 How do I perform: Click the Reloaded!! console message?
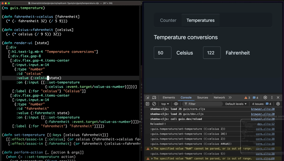(x=158, y=124)
